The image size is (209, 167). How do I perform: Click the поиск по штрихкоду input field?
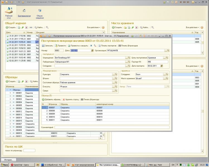pos(29,151)
